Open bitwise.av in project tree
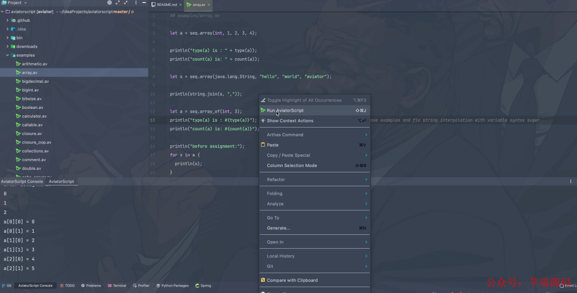The image size is (577, 293). pos(32,99)
